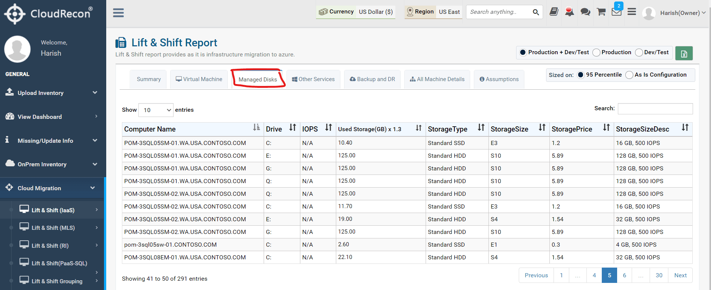The image size is (711, 290).
Task: Select 95 Percentile sizing option
Action: click(580, 75)
